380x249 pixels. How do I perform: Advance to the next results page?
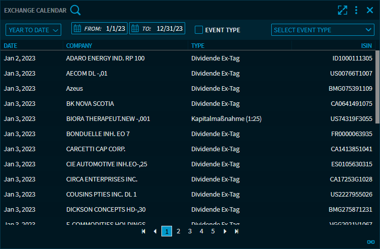click(225, 231)
